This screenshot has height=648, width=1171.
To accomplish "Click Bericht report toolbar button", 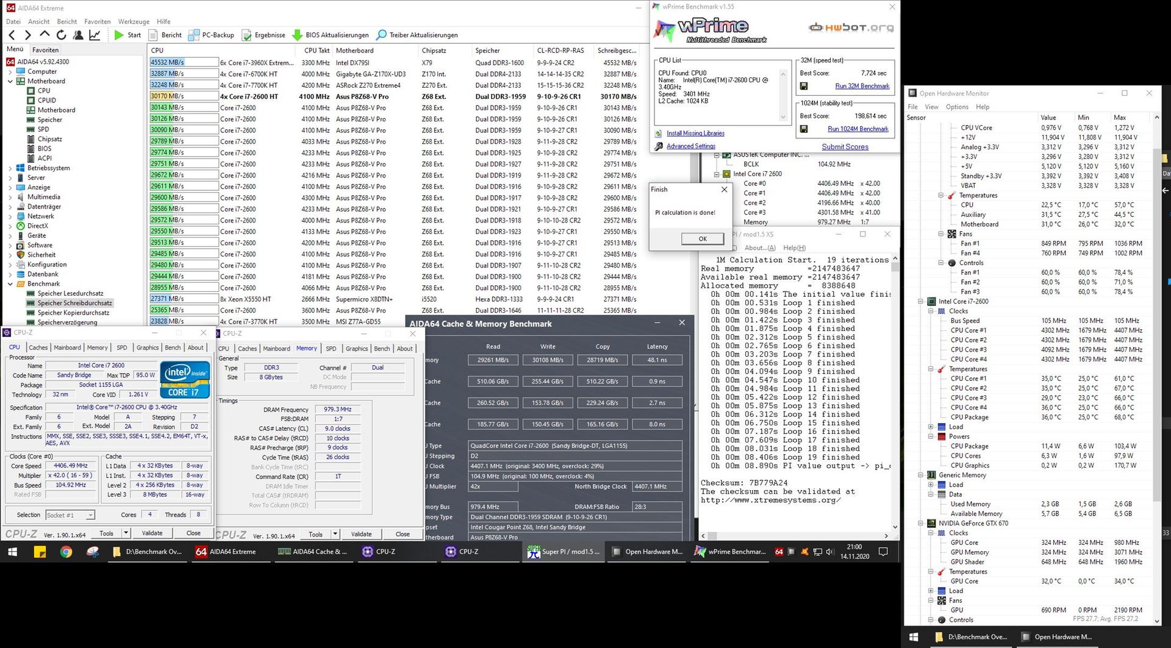I will pyautogui.click(x=165, y=35).
